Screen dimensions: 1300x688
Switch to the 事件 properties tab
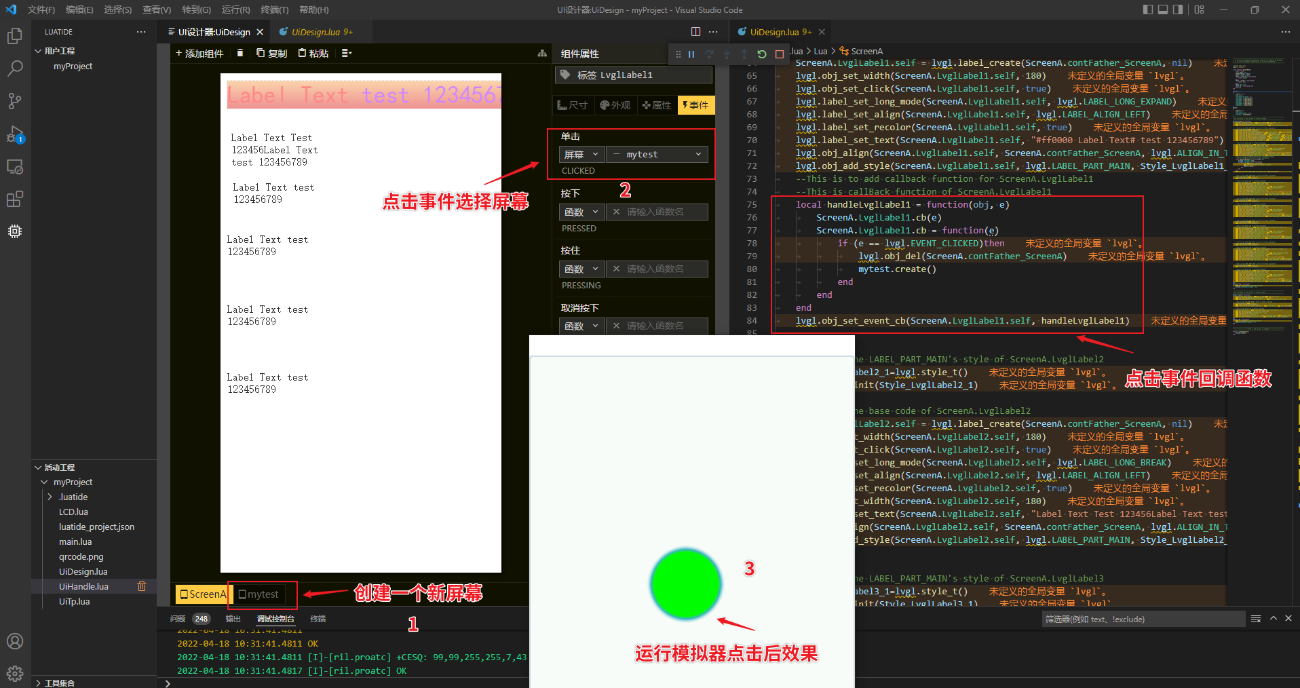pyautogui.click(x=695, y=105)
